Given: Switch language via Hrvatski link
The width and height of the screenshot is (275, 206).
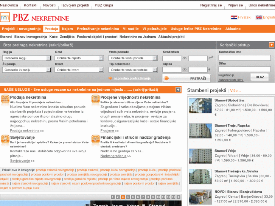Looking at the screenshot, I should (244, 17).
